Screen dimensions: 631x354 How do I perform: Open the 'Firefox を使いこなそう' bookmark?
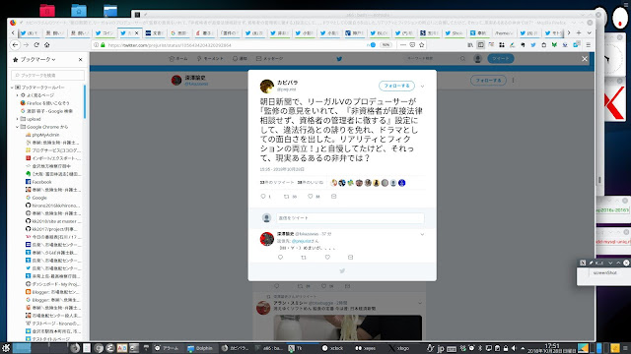(x=44, y=103)
